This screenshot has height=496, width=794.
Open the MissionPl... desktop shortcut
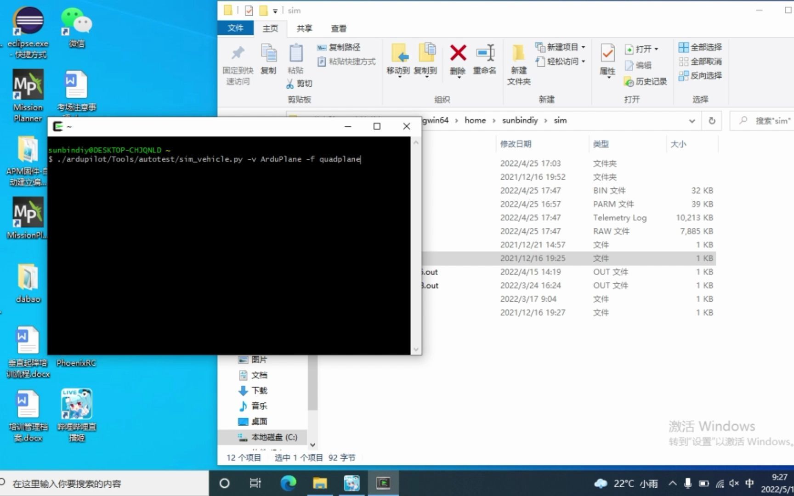pyautogui.click(x=28, y=218)
